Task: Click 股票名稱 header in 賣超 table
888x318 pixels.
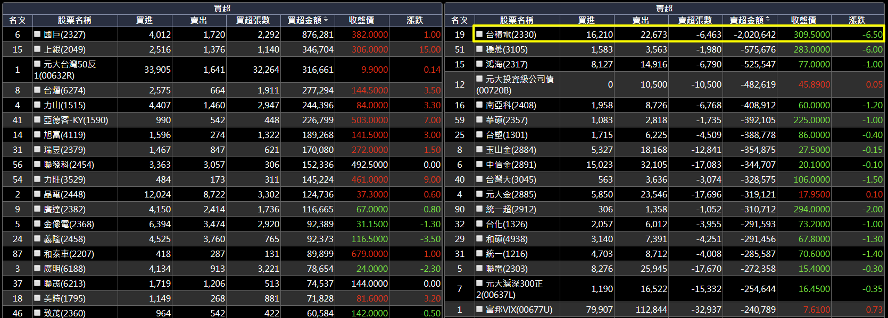Action: [517, 20]
